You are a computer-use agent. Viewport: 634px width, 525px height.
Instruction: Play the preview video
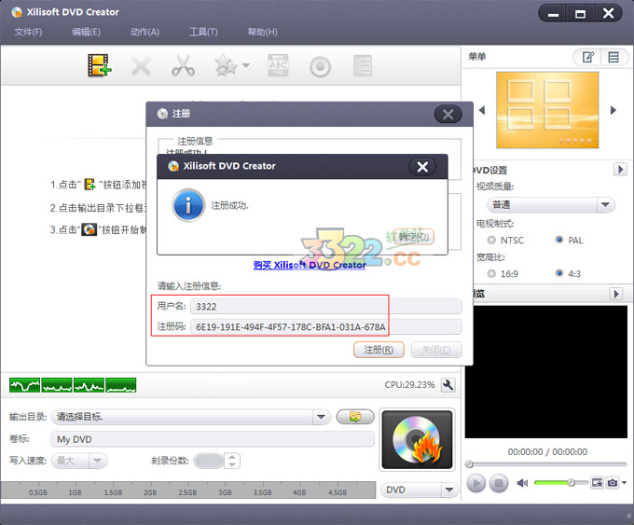tap(476, 483)
